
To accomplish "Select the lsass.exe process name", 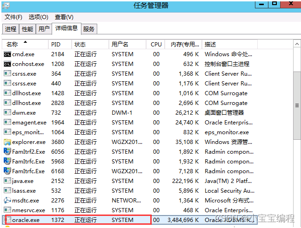I will [24, 191].
